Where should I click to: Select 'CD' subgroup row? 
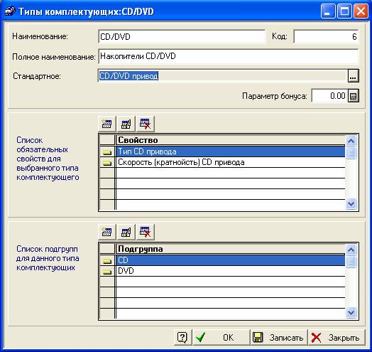click(230, 260)
